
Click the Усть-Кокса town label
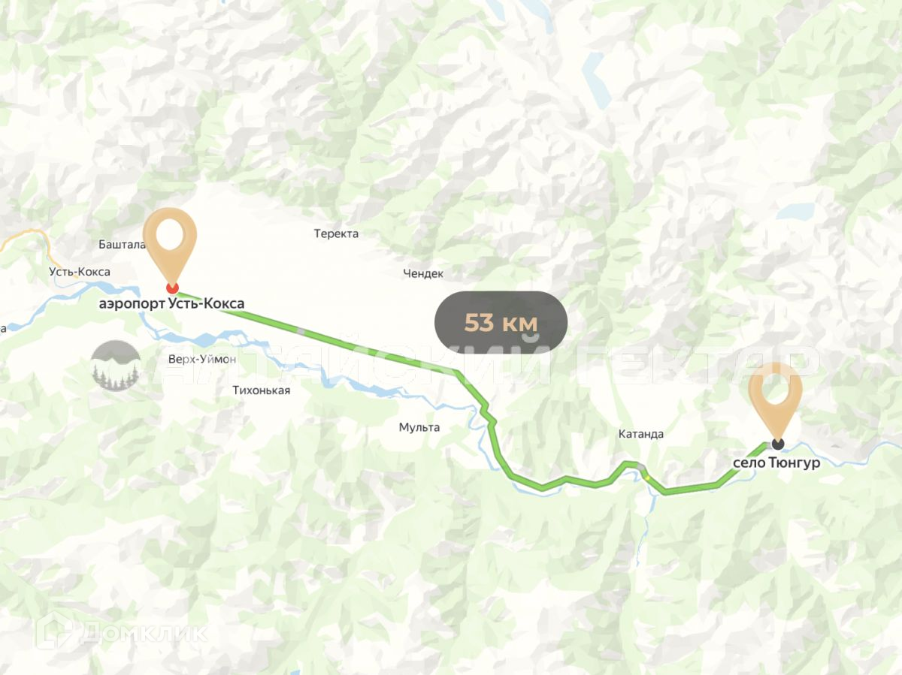(x=80, y=272)
